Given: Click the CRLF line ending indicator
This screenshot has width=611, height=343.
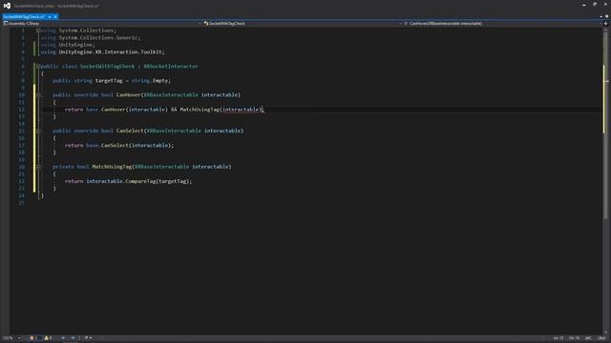Looking at the screenshot, I should 601,338.
